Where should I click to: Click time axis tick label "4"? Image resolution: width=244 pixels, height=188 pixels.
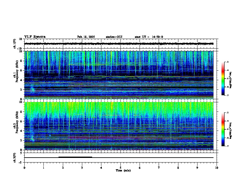pos(101,168)
